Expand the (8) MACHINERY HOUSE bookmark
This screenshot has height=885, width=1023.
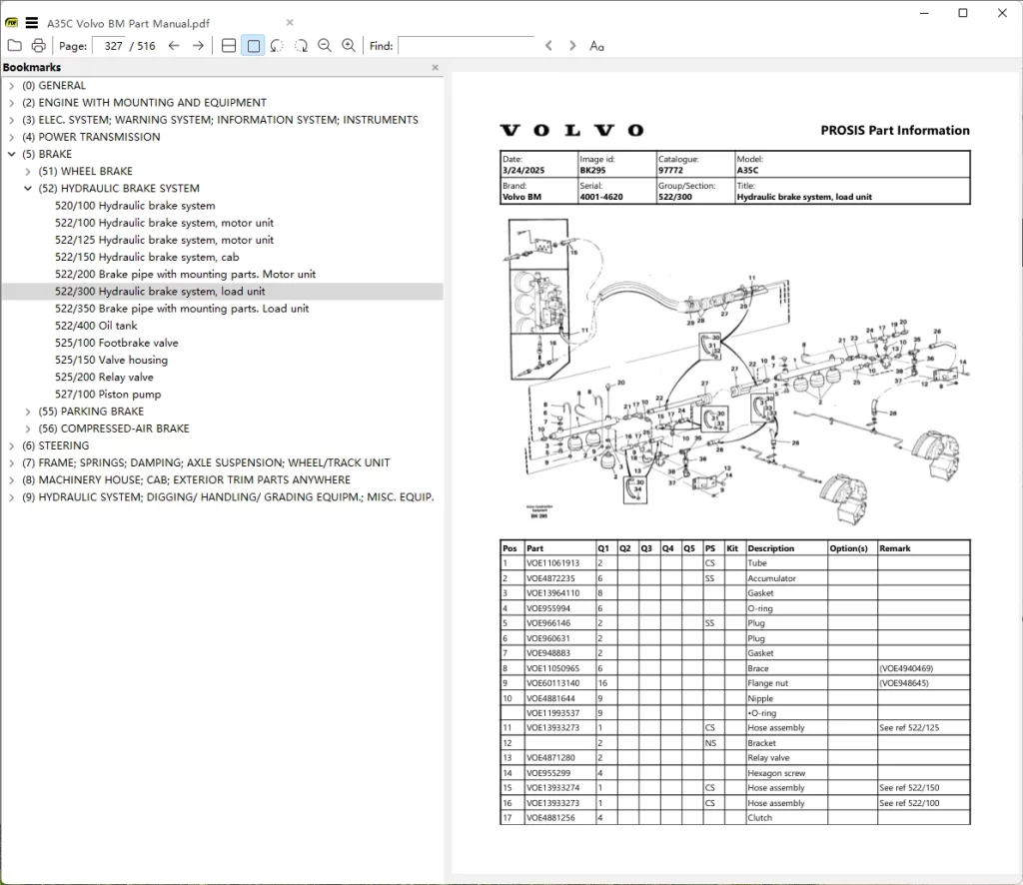click(12, 480)
